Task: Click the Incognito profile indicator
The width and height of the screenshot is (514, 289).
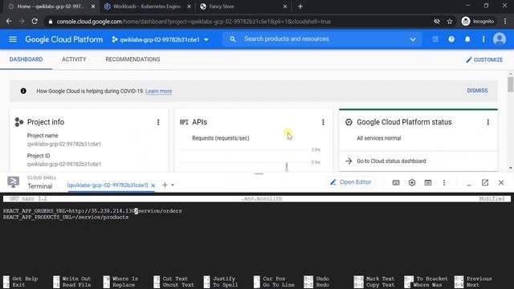Action: click(x=478, y=22)
